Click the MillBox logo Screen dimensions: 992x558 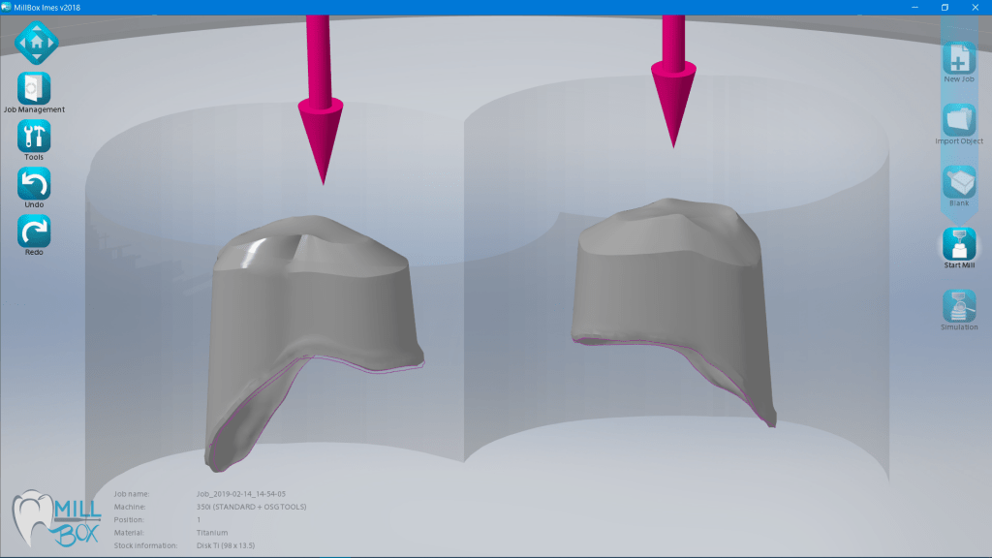[x=57, y=519]
